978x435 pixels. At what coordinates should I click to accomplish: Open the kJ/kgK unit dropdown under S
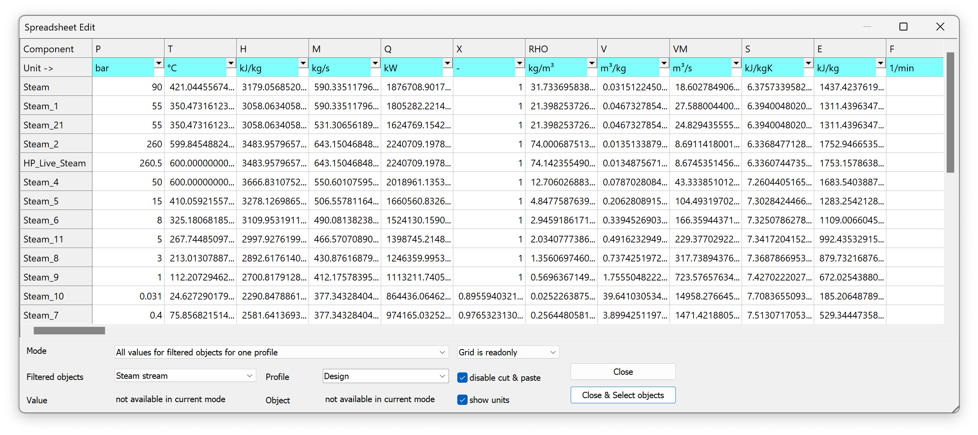[x=808, y=63]
